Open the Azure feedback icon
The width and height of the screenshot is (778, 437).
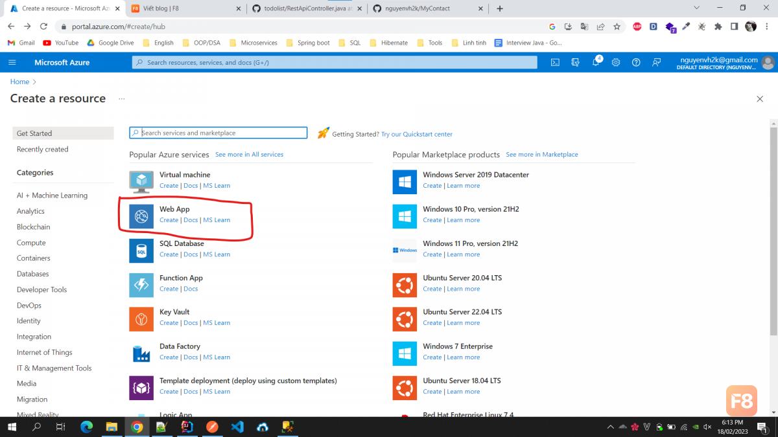tap(657, 62)
